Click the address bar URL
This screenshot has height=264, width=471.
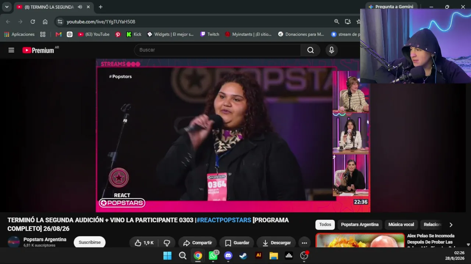(x=101, y=22)
